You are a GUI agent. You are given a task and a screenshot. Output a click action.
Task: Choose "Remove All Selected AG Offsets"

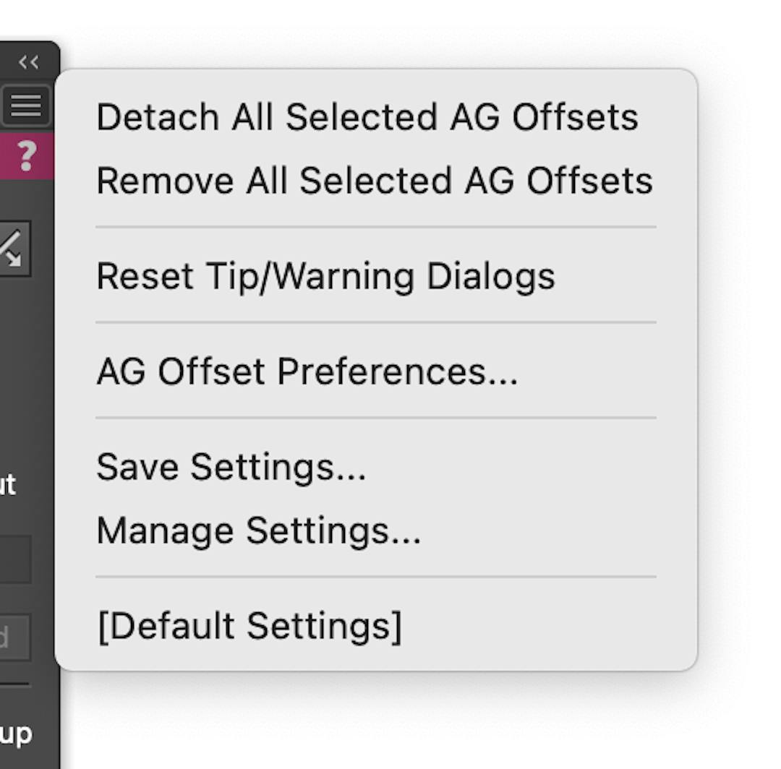373,180
